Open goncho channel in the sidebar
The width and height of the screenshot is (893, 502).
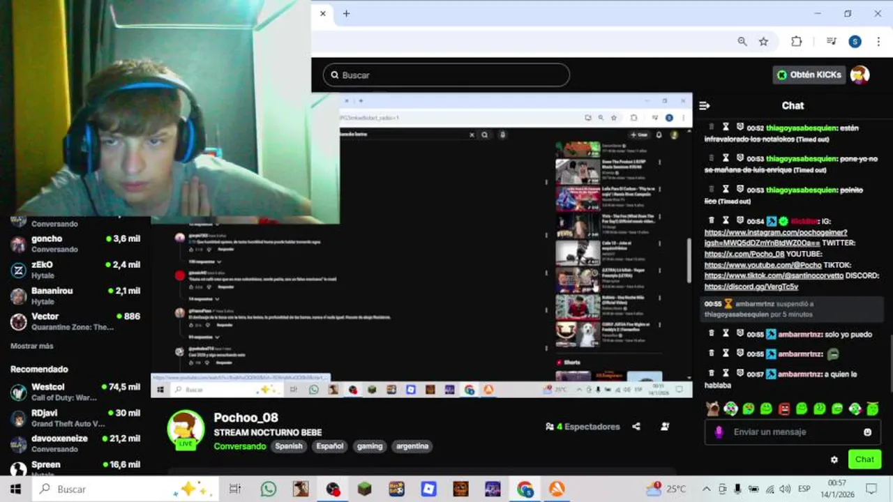click(x=75, y=243)
